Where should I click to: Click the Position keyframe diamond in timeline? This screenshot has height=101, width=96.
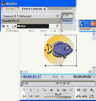tap(62, 31)
